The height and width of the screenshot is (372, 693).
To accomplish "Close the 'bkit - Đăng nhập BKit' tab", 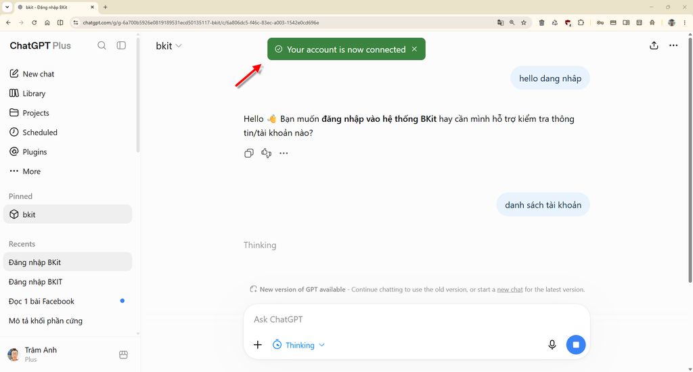I will tap(92, 7).
